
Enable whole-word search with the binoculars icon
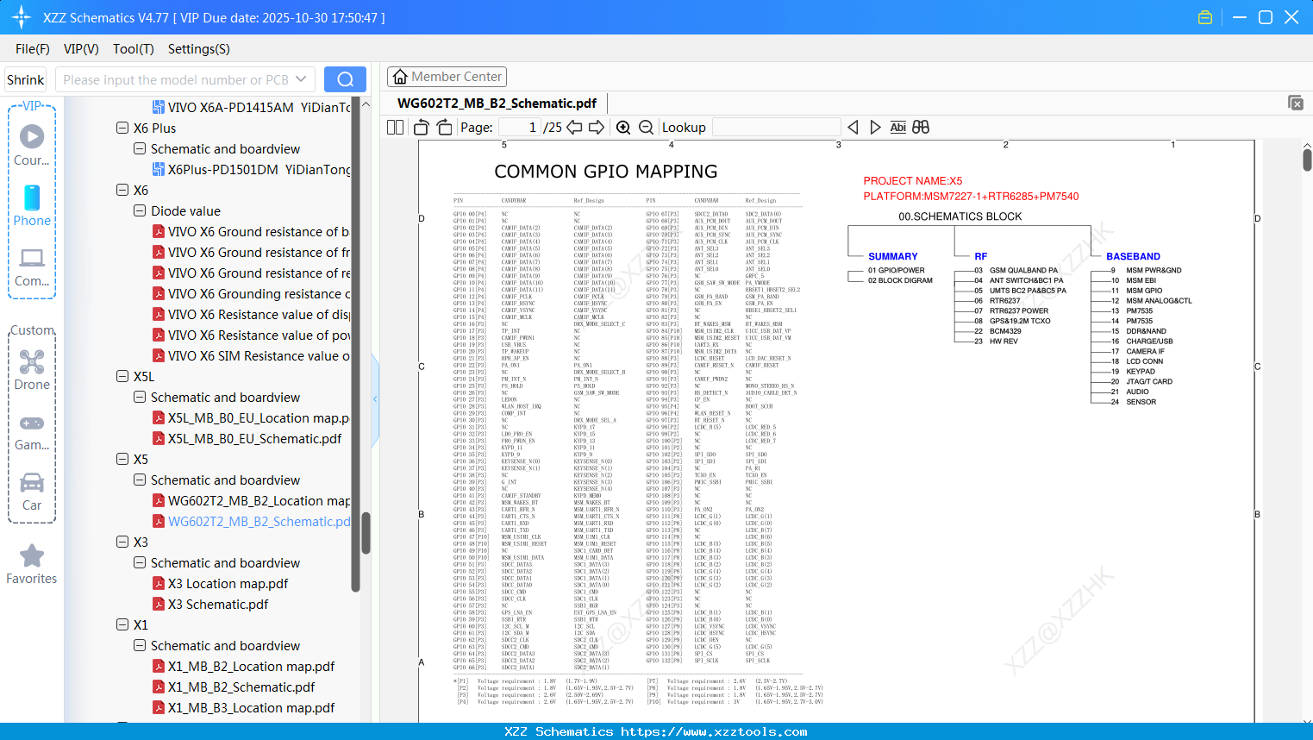920,127
